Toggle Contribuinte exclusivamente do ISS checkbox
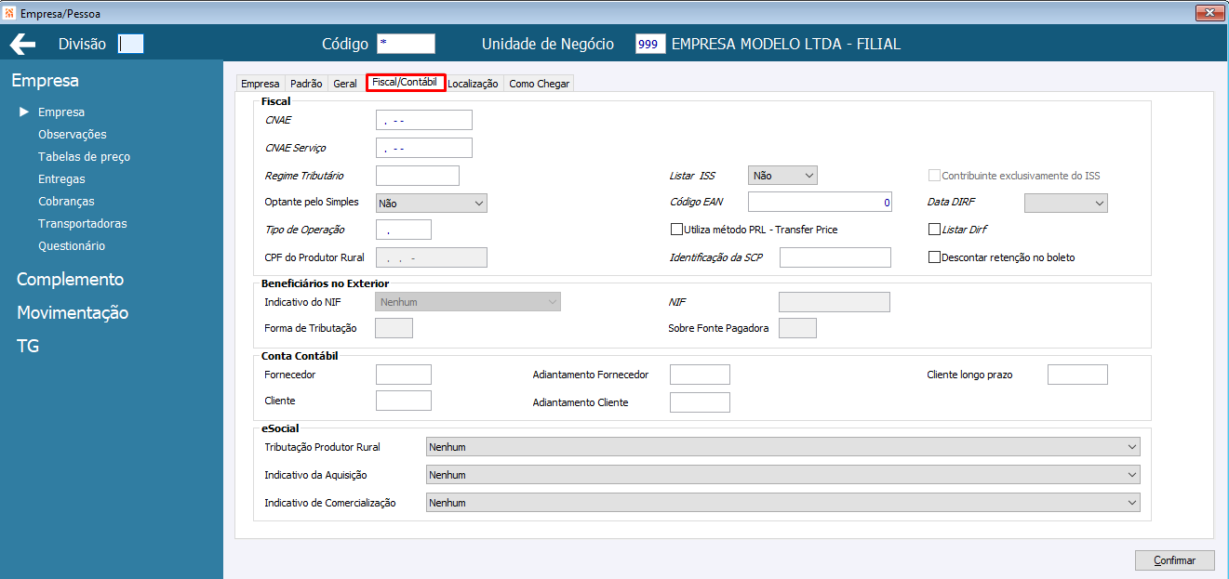The width and height of the screenshot is (1229, 579). [x=934, y=176]
